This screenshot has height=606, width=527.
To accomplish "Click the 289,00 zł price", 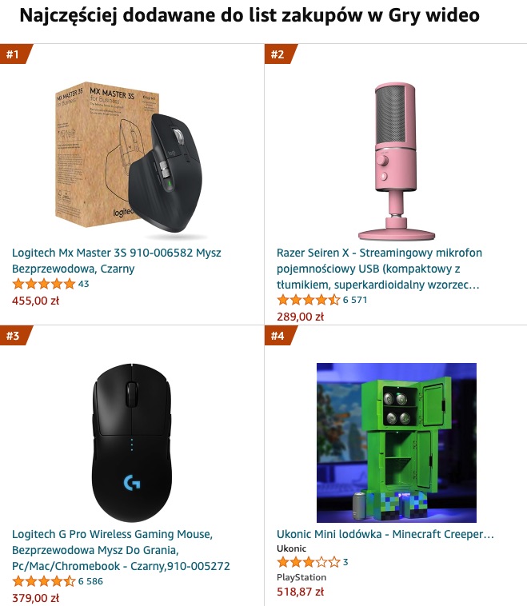I will 300,317.
